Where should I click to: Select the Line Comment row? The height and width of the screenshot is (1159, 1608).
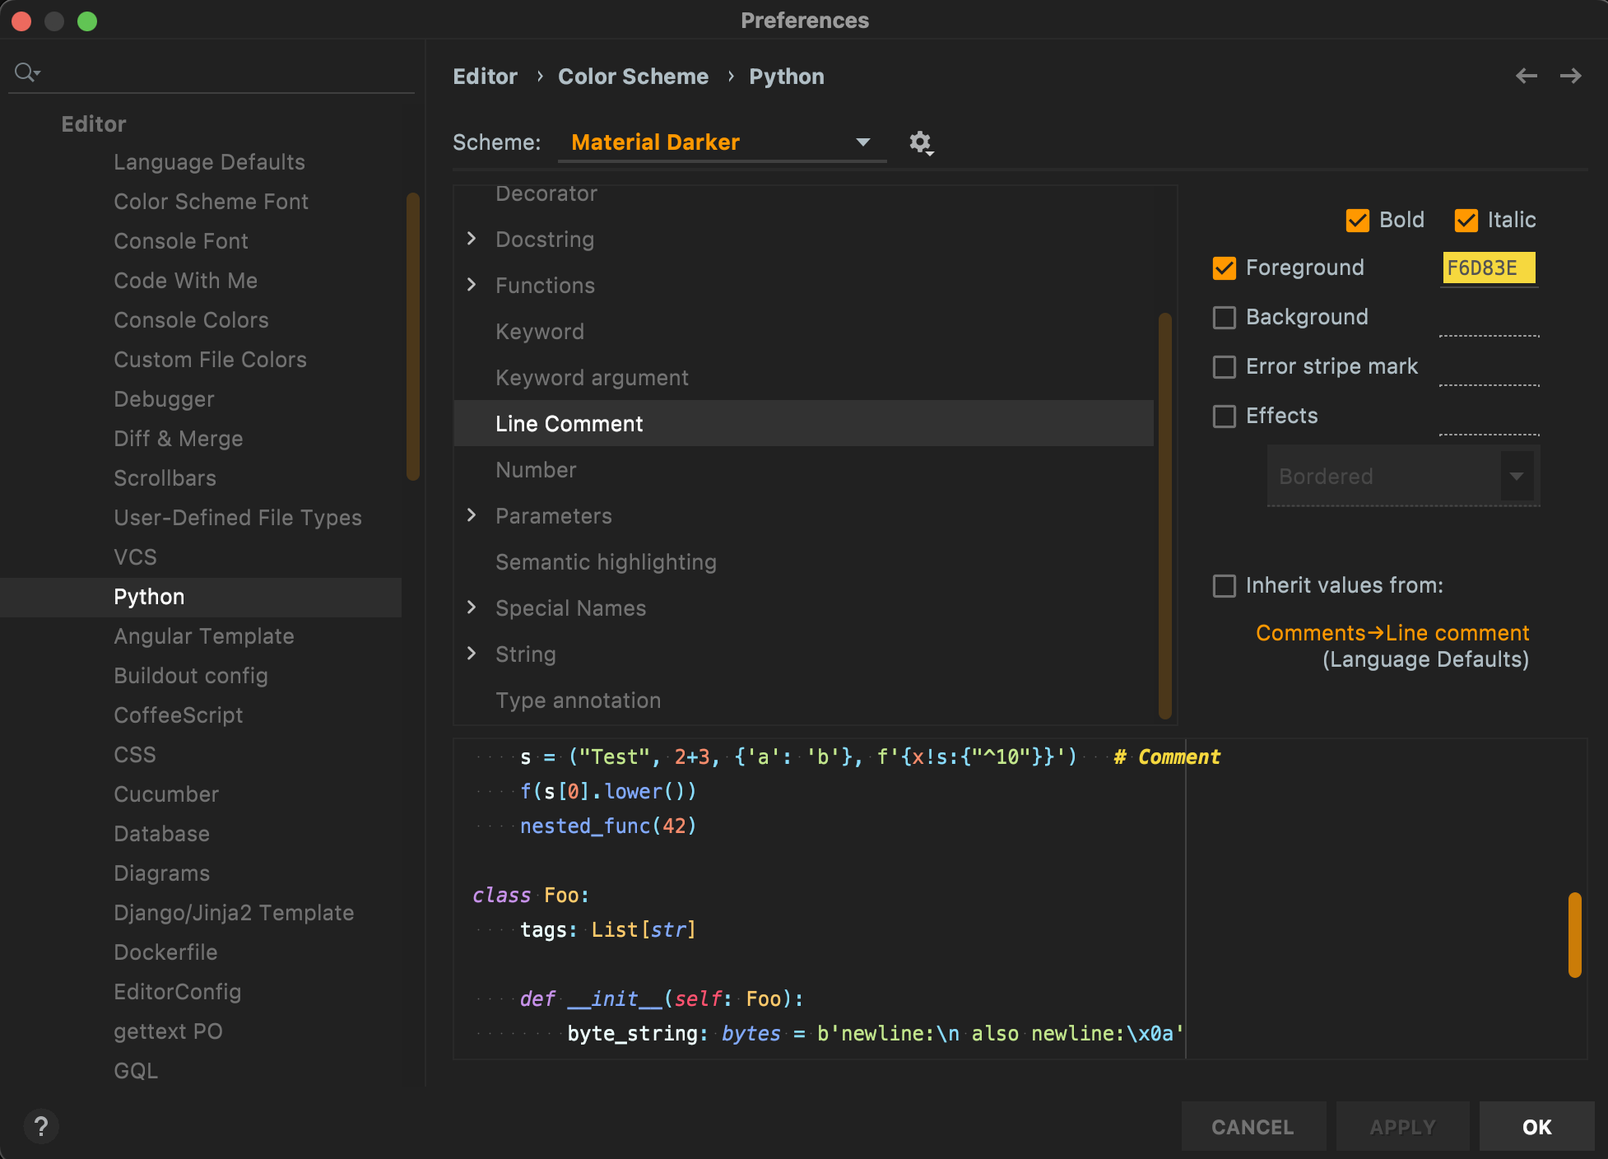804,424
